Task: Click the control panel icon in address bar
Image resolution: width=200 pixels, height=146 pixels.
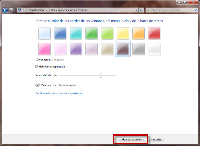Action: point(20,10)
